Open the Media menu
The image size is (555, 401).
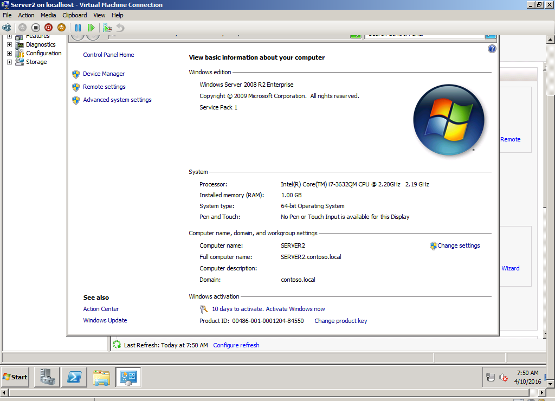48,15
